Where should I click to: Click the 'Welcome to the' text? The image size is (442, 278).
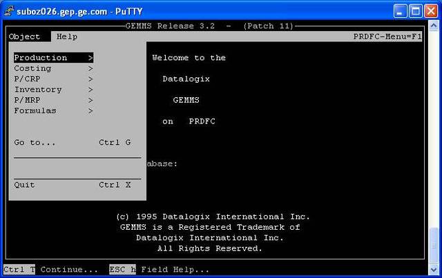click(x=189, y=58)
